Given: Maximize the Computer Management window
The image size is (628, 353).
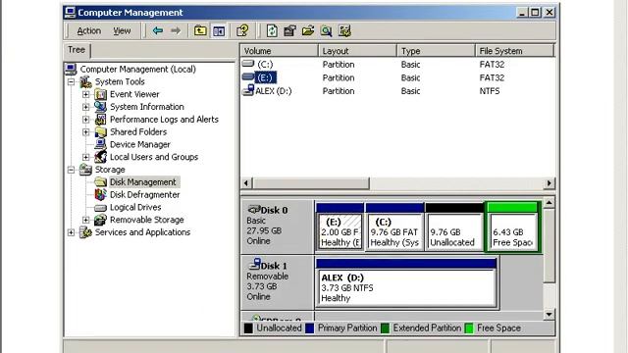Looking at the screenshot, I should click(535, 13).
